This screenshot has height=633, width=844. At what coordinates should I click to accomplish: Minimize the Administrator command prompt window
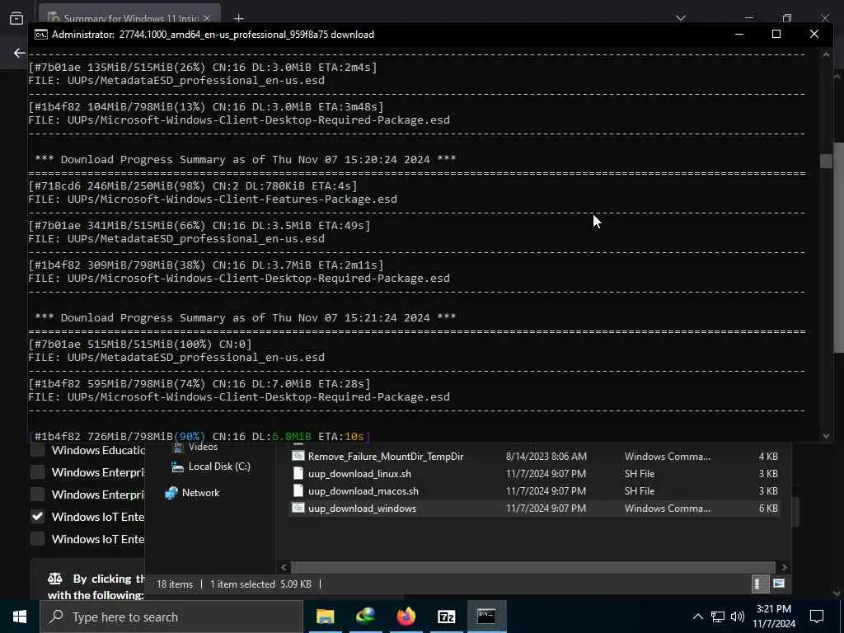[x=739, y=34]
